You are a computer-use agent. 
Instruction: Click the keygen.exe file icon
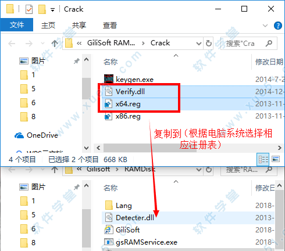(x=109, y=79)
